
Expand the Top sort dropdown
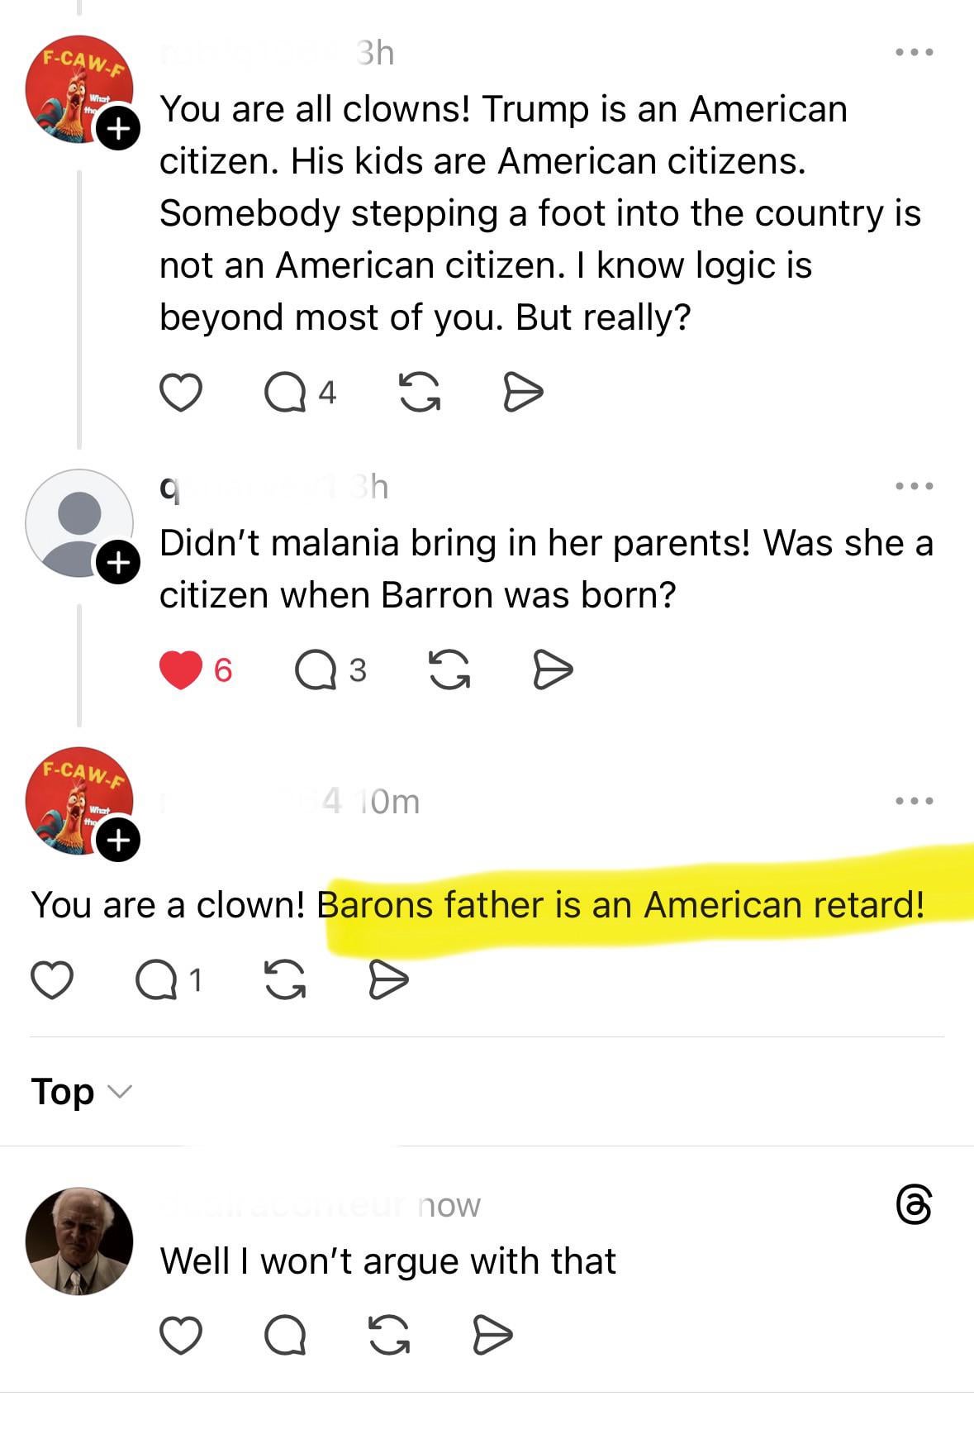(81, 1092)
